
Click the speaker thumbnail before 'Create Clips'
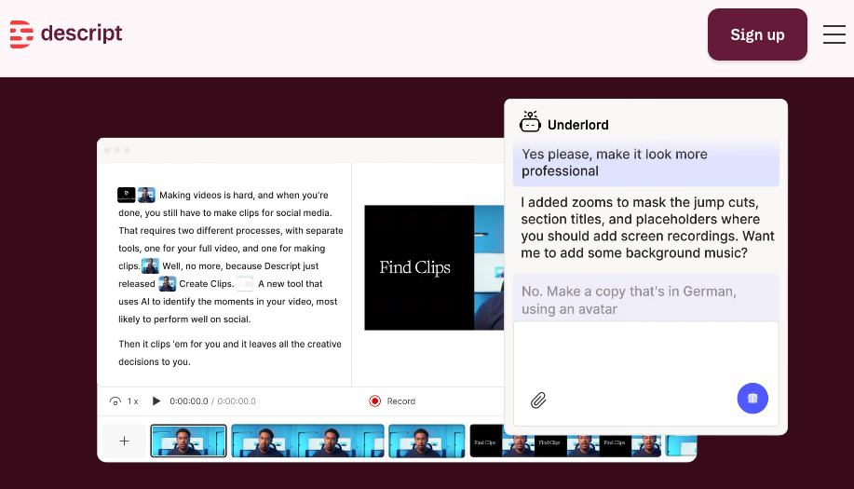(x=167, y=284)
